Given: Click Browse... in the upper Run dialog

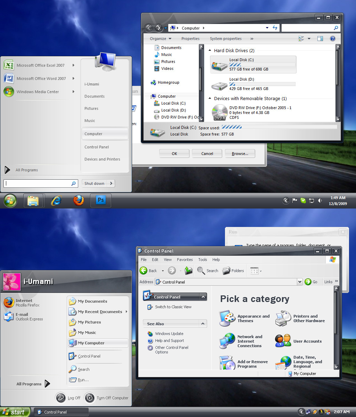Looking at the screenshot, I should [240, 154].
